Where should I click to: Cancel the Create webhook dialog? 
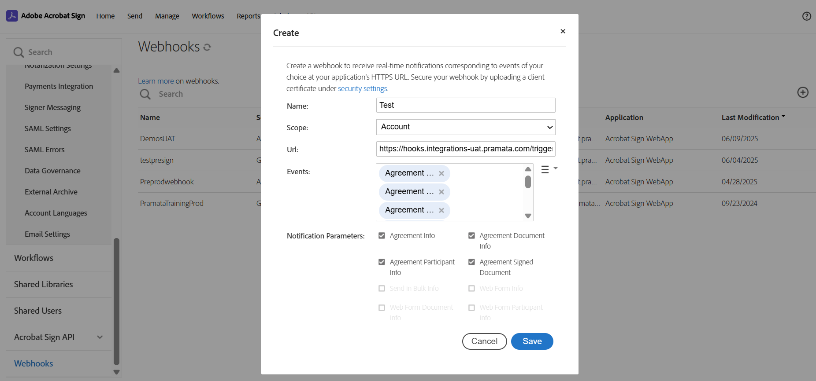485,341
